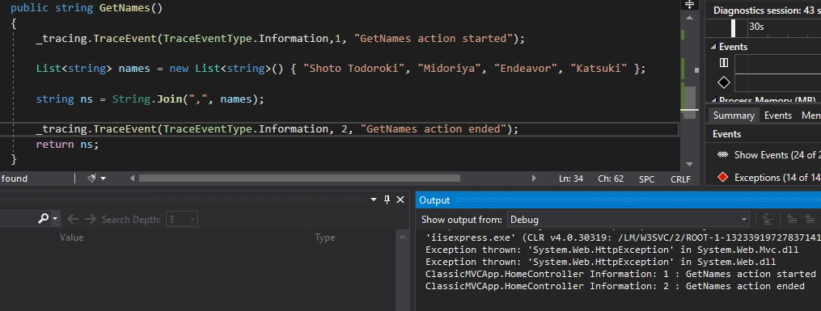This screenshot has height=311, width=821.
Task: Click "Shoto Todoroki" string in code
Action: tap(355, 69)
